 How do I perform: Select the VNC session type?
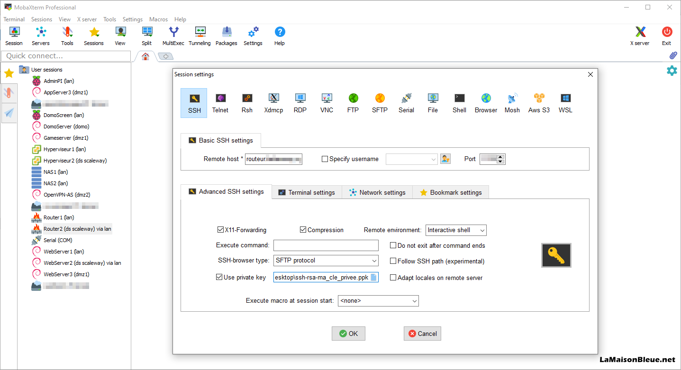pos(327,103)
